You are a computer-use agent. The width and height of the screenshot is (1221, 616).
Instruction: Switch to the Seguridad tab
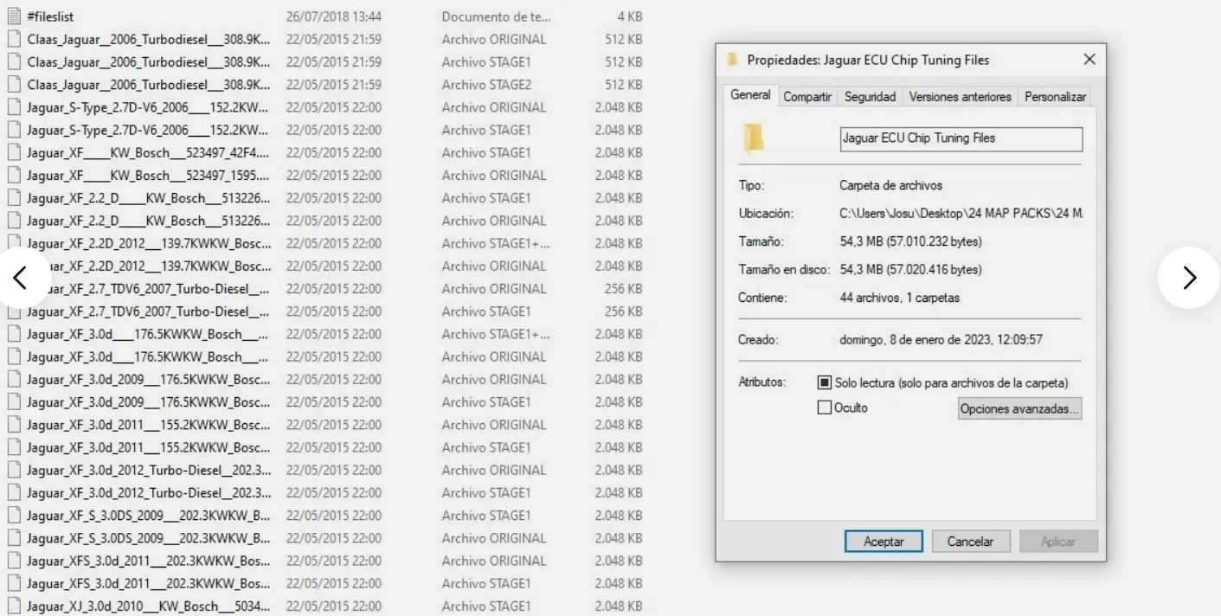click(870, 96)
